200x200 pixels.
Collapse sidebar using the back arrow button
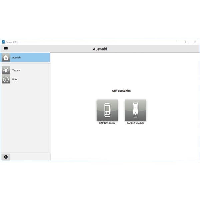(x=6, y=157)
